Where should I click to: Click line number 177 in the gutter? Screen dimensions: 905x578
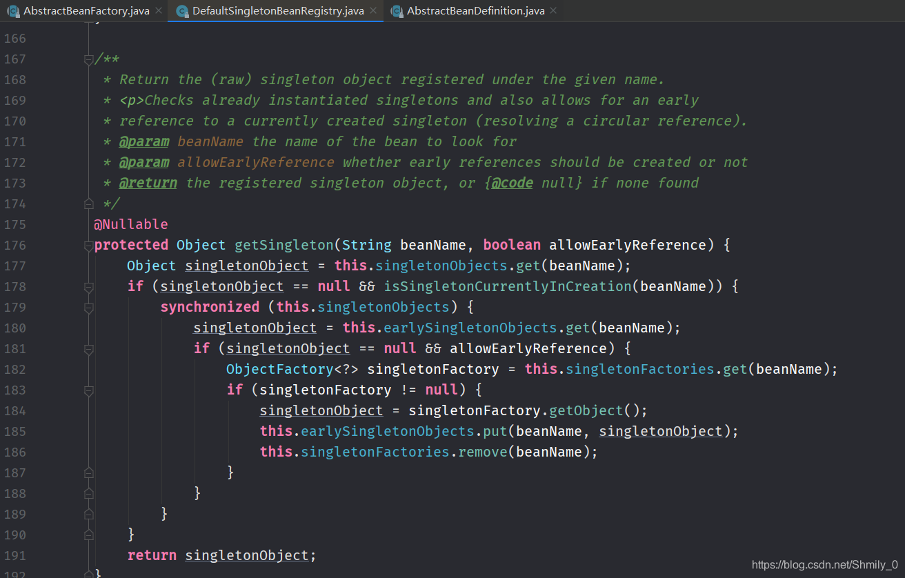(14, 266)
